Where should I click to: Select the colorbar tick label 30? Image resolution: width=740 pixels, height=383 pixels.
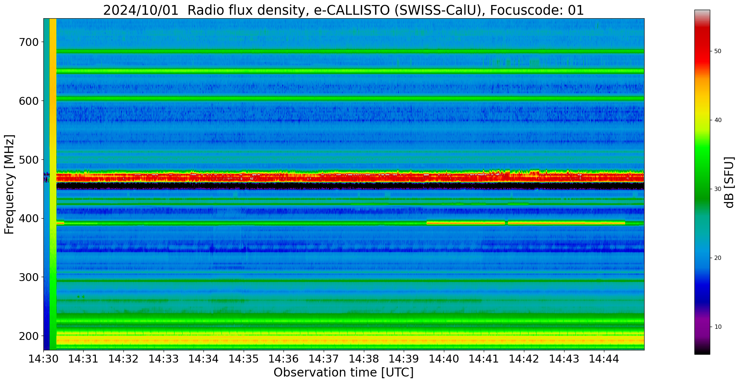tap(718, 189)
